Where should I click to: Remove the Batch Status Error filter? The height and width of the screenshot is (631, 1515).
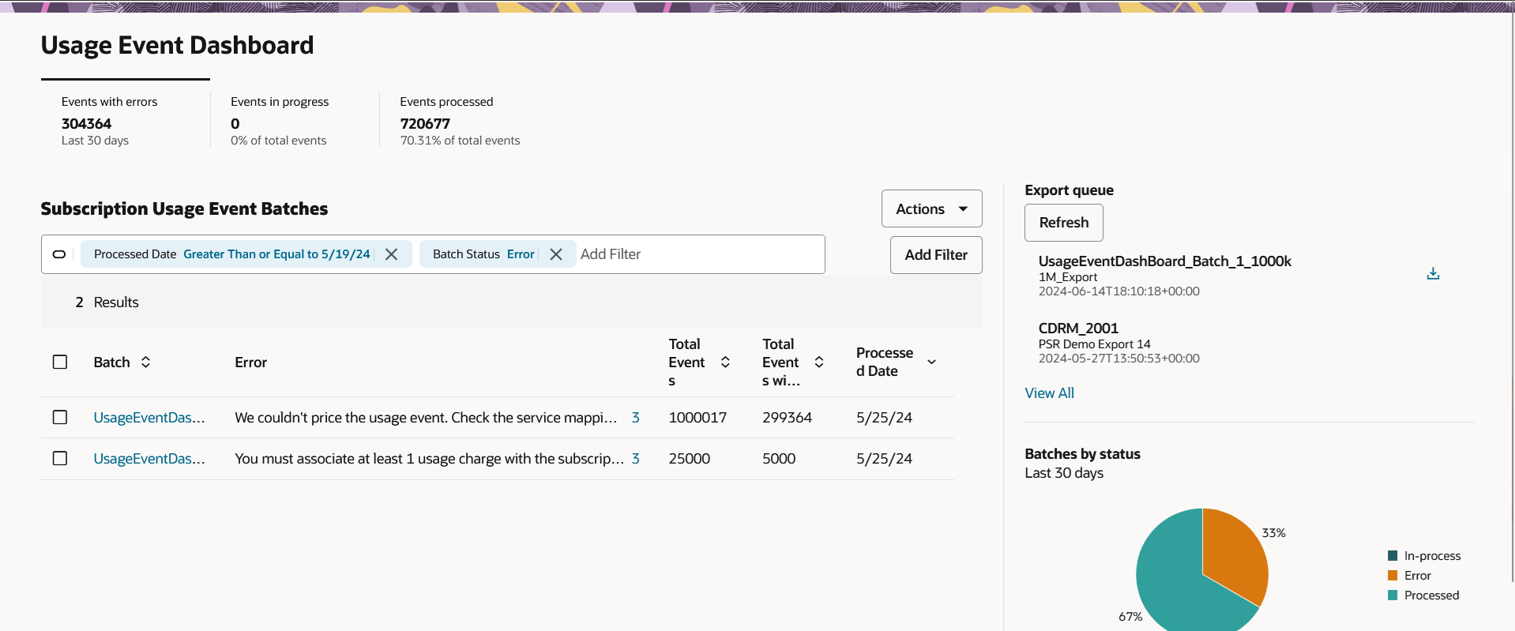coord(556,254)
